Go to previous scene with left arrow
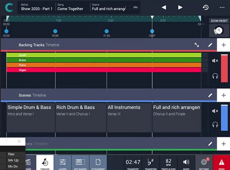Screen dimensions: 230x170 [x=164, y=7]
